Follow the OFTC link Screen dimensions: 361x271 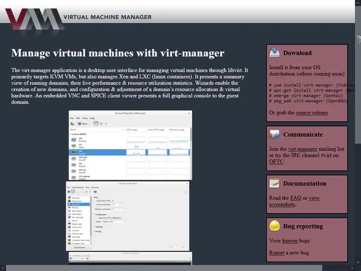tap(276, 162)
